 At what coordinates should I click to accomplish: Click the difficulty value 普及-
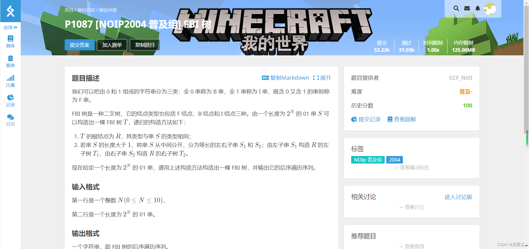point(466,92)
